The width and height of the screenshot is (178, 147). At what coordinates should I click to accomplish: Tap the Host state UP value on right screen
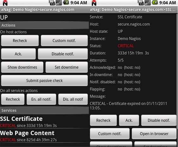click(120, 31)
